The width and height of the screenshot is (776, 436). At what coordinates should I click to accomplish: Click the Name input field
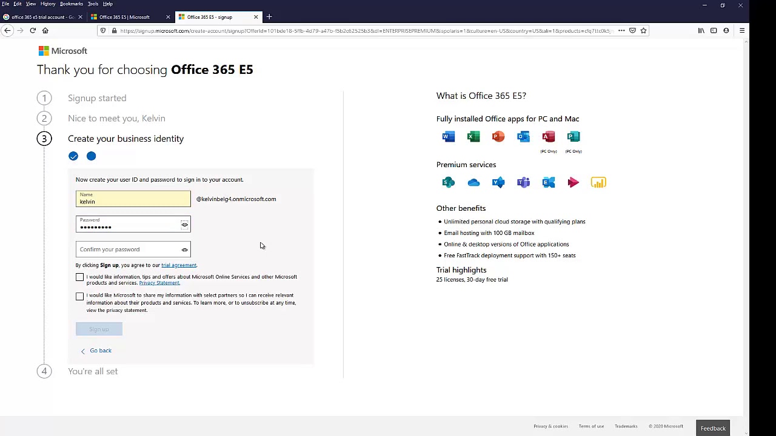pos(133,199)
